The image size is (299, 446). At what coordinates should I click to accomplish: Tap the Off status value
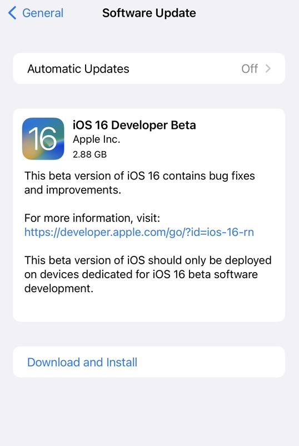[250, 69]
